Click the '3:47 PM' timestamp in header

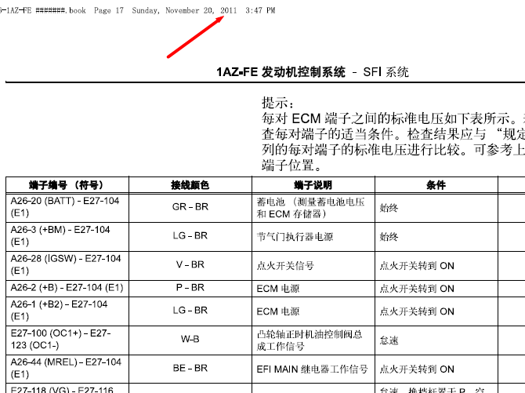(x=260, y=10)
